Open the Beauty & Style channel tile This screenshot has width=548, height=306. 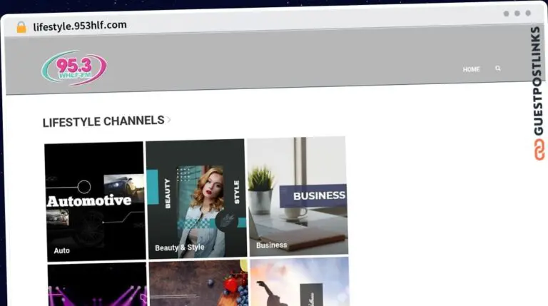click(x=196, y=199)
